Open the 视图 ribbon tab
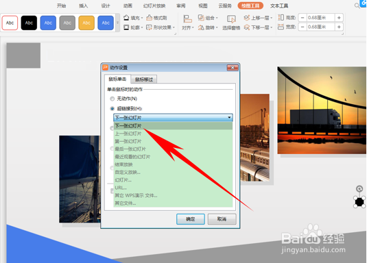Viewport: 367px width, 263px height. [202, 5]
